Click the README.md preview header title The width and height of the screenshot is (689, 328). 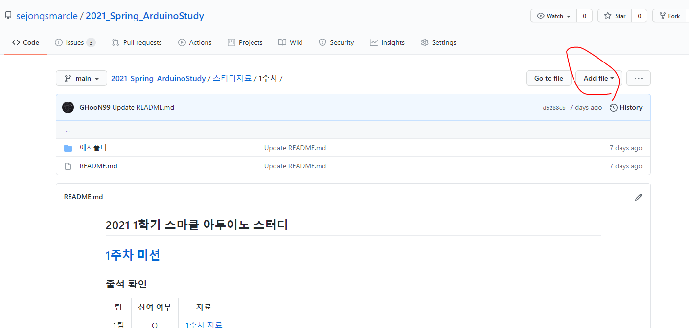coord(84,197)
